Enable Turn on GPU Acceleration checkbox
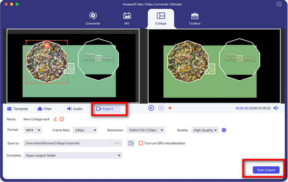This screenshot has width=288, height=182. (x=141, y=143)
